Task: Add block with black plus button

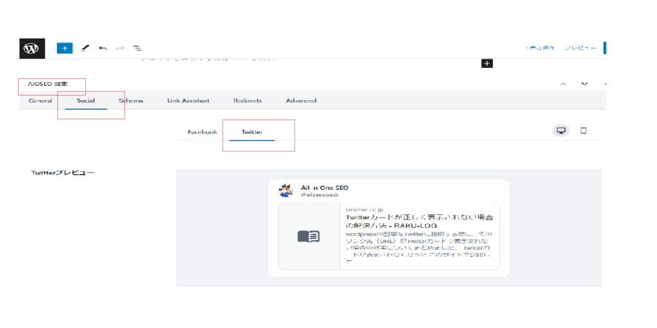Action: click(x=487, y=64)
